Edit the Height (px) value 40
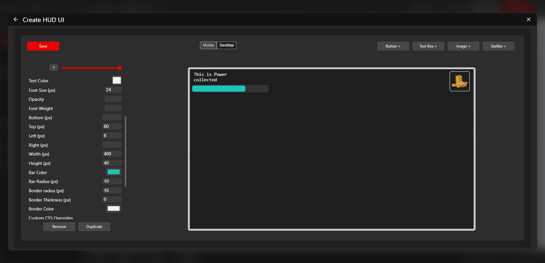The width and height of the screenshot is (545, 263). [112, 163]
